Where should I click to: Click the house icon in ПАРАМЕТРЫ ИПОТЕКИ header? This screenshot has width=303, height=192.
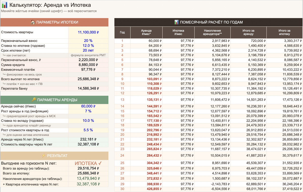(x=33, y=22)
